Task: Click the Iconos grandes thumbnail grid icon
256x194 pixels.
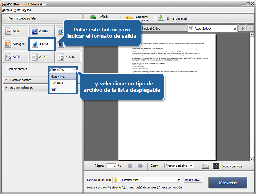Action: [x=216, y=166]
